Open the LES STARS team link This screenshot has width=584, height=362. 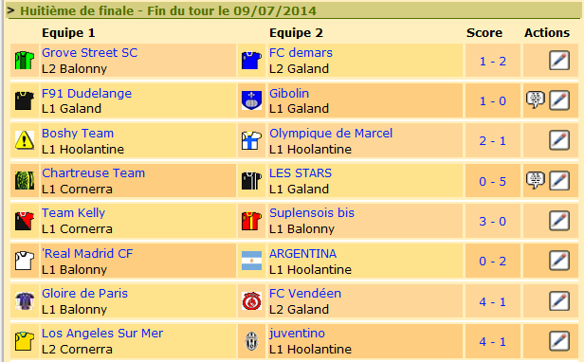pos(301,172)
